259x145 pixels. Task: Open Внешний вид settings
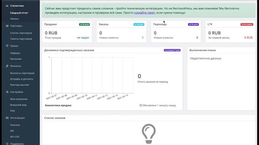click(x=18, y=105)
